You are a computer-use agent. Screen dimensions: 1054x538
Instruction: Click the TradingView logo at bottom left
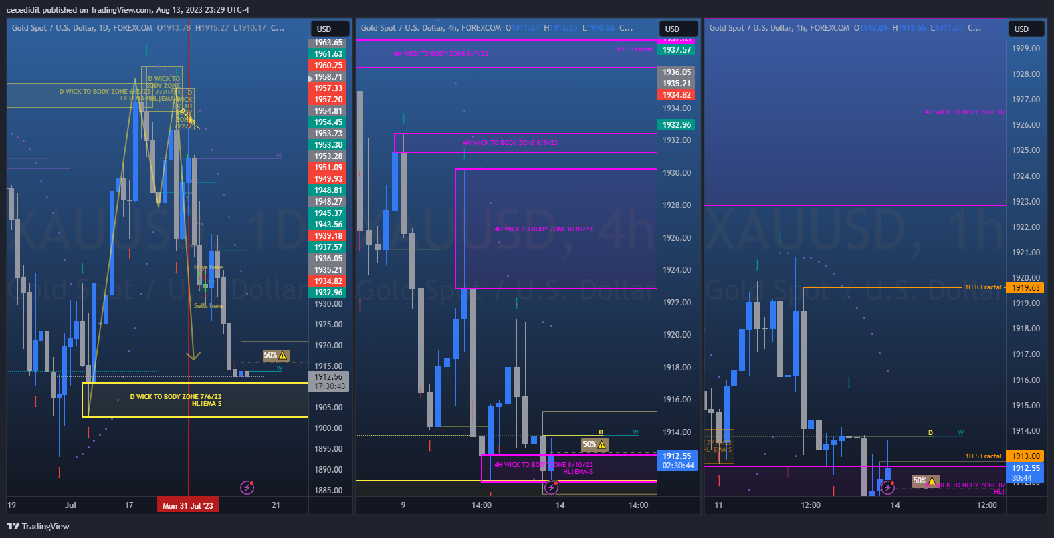click(x=38, y=526)
